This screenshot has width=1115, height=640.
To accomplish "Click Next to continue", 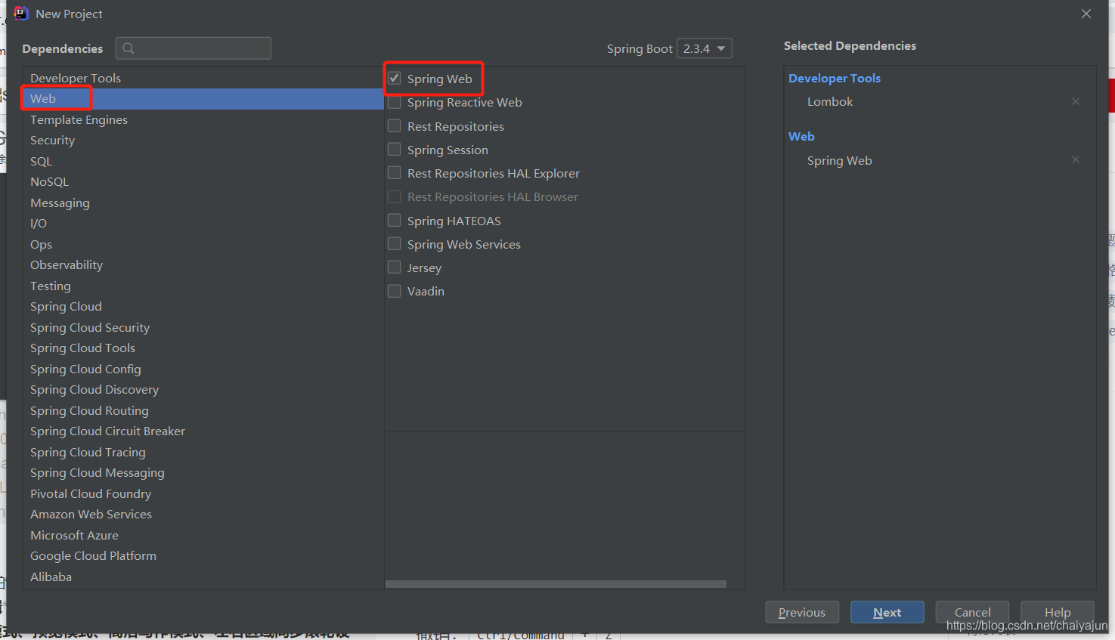I will pos(887,612).
